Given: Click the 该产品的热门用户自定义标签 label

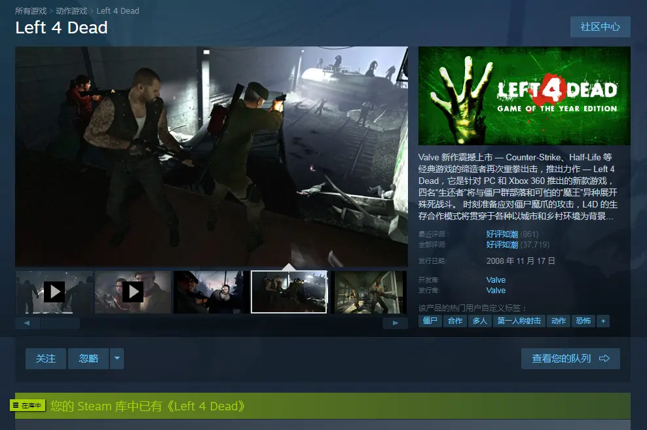Looking at the screenshot, I should pos(472,308).
